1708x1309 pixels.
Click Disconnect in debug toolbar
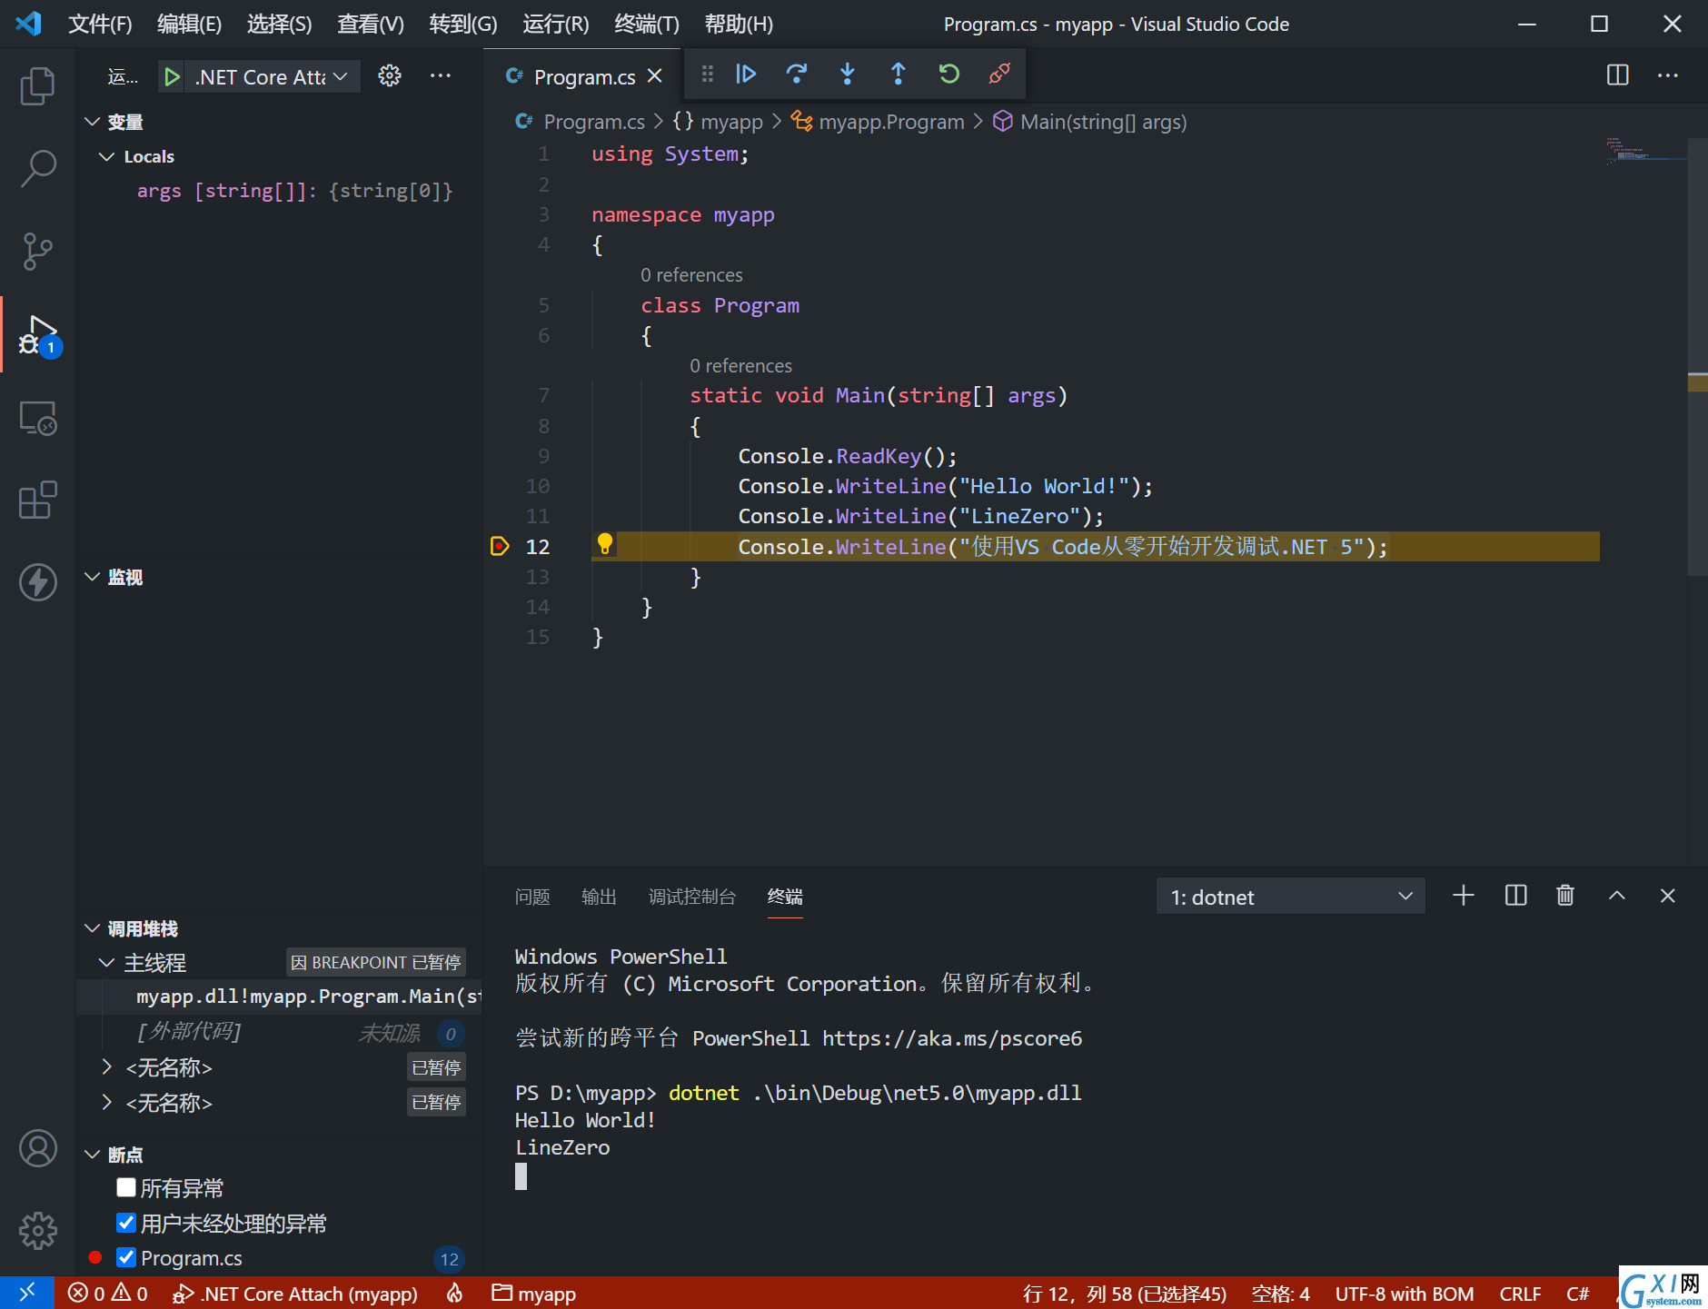[x=999, y=74]
